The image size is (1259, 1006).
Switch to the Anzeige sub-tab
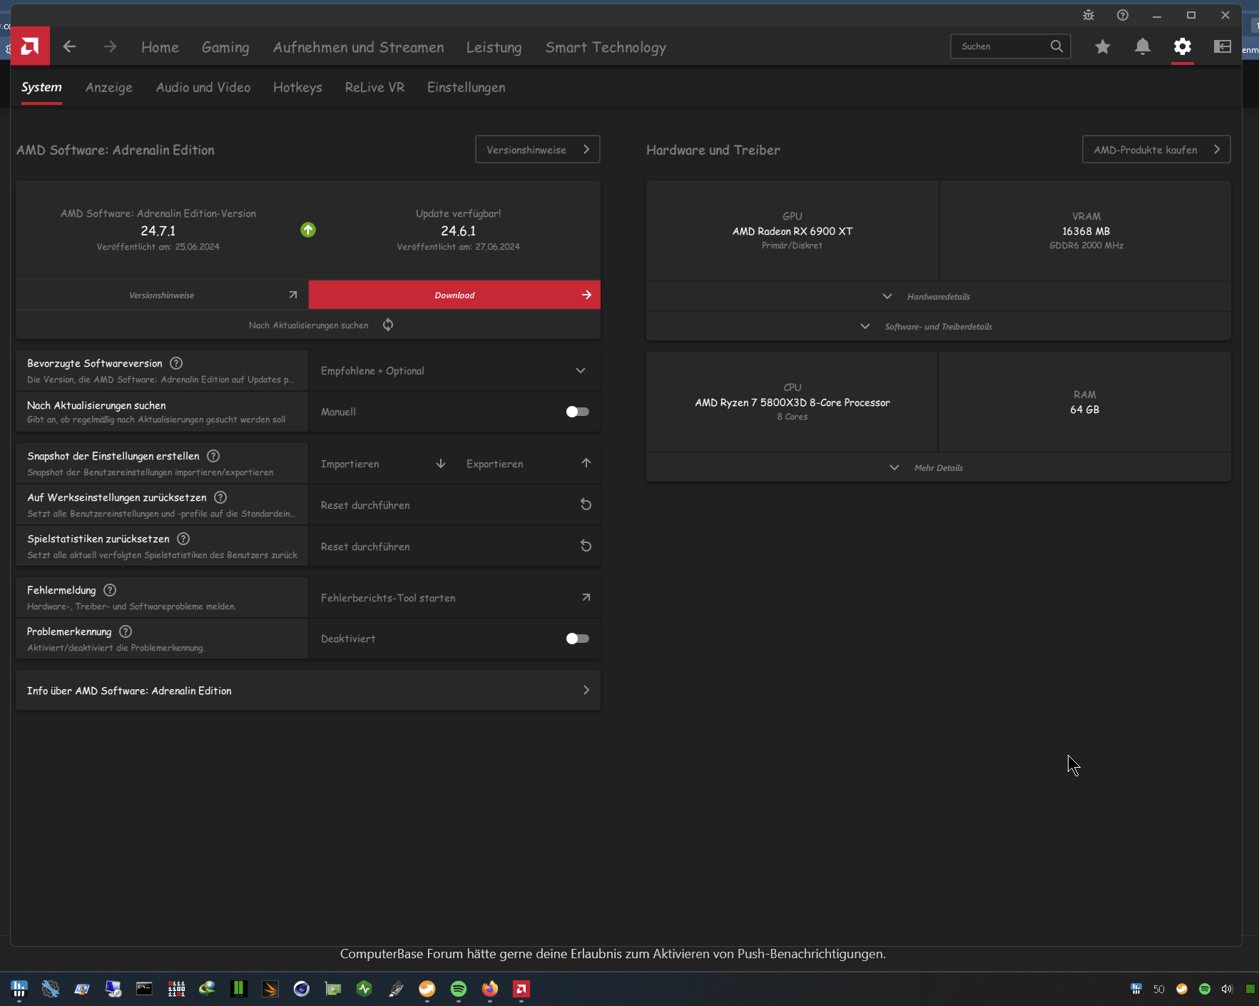coord(109,87)
